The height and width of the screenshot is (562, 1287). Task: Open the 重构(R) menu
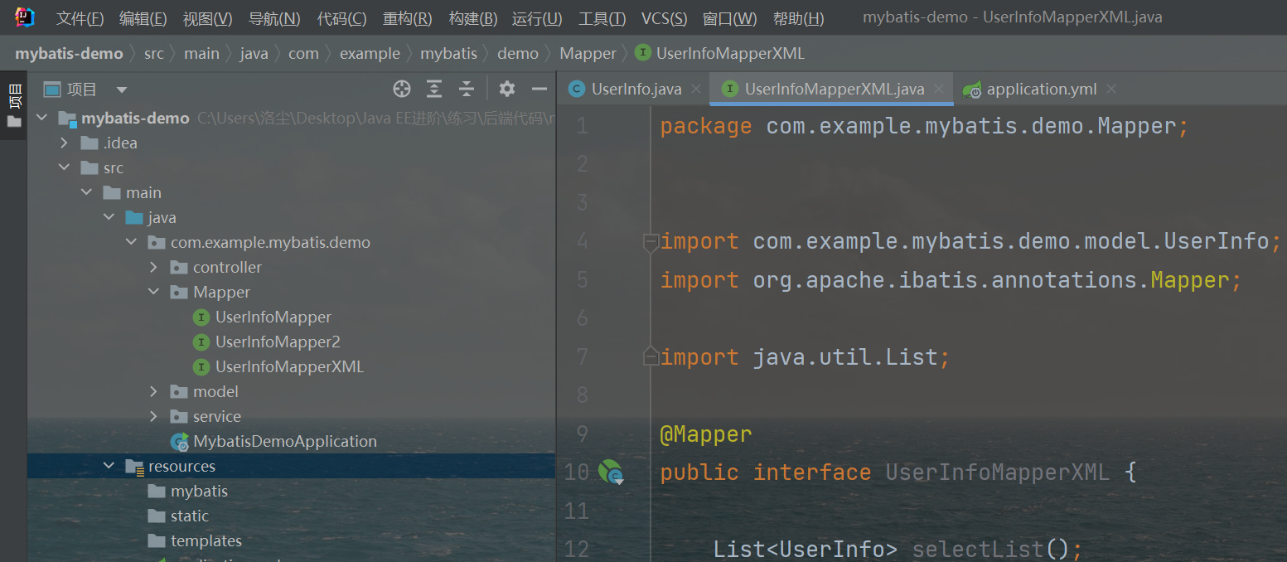[x=407, y=18]
